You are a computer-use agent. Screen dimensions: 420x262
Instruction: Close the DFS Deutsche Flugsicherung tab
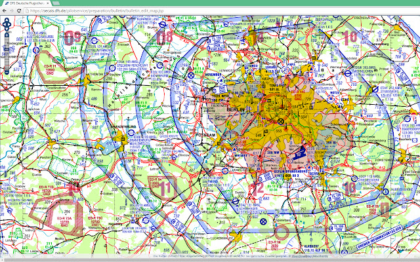click(x=48, y=3)
